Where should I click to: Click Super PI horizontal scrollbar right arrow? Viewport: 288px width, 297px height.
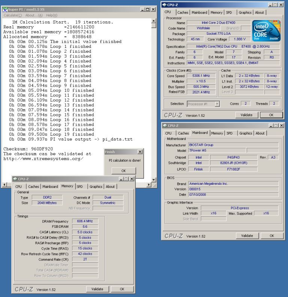pyautogui.click(x=149, y=184)
